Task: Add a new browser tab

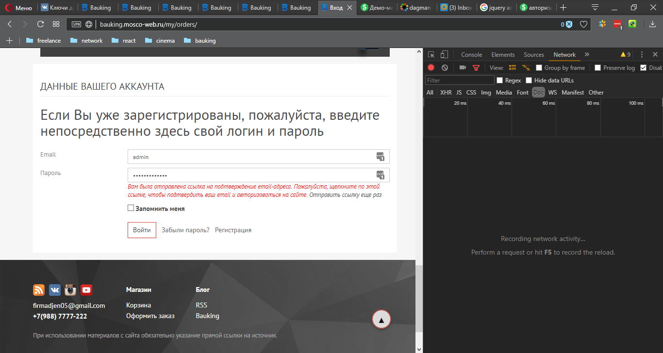Action: point(564,8)
